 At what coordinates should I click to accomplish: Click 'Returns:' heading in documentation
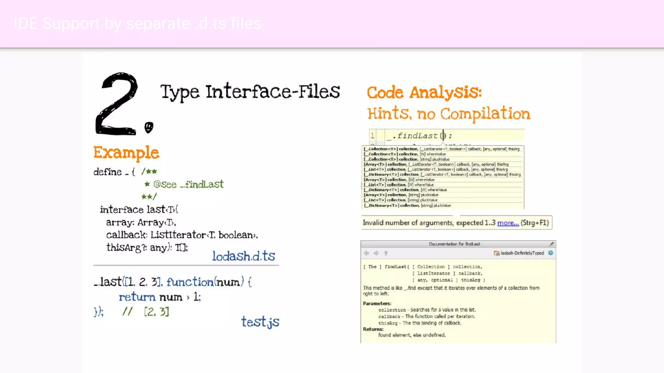[x=373, y=329]
